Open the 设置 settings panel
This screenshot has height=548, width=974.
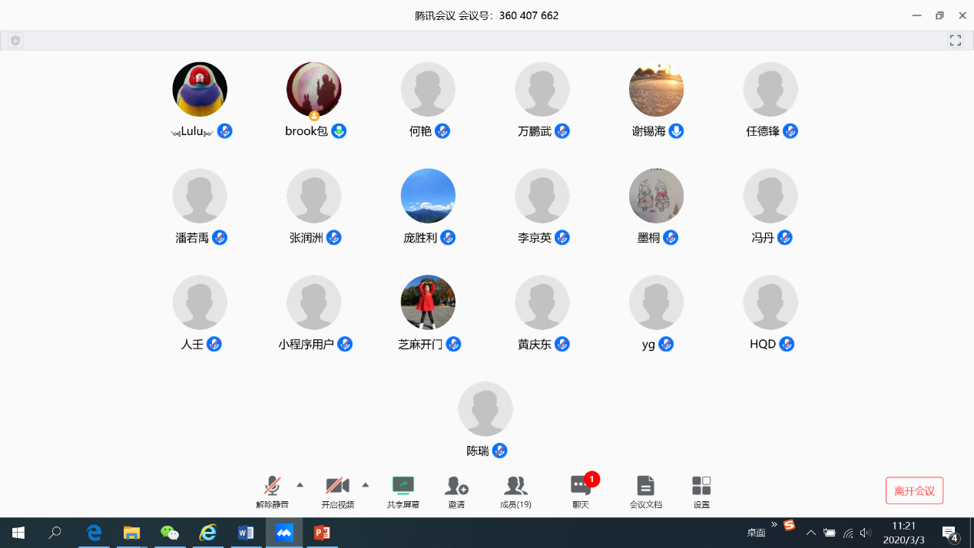click(701, 490)
